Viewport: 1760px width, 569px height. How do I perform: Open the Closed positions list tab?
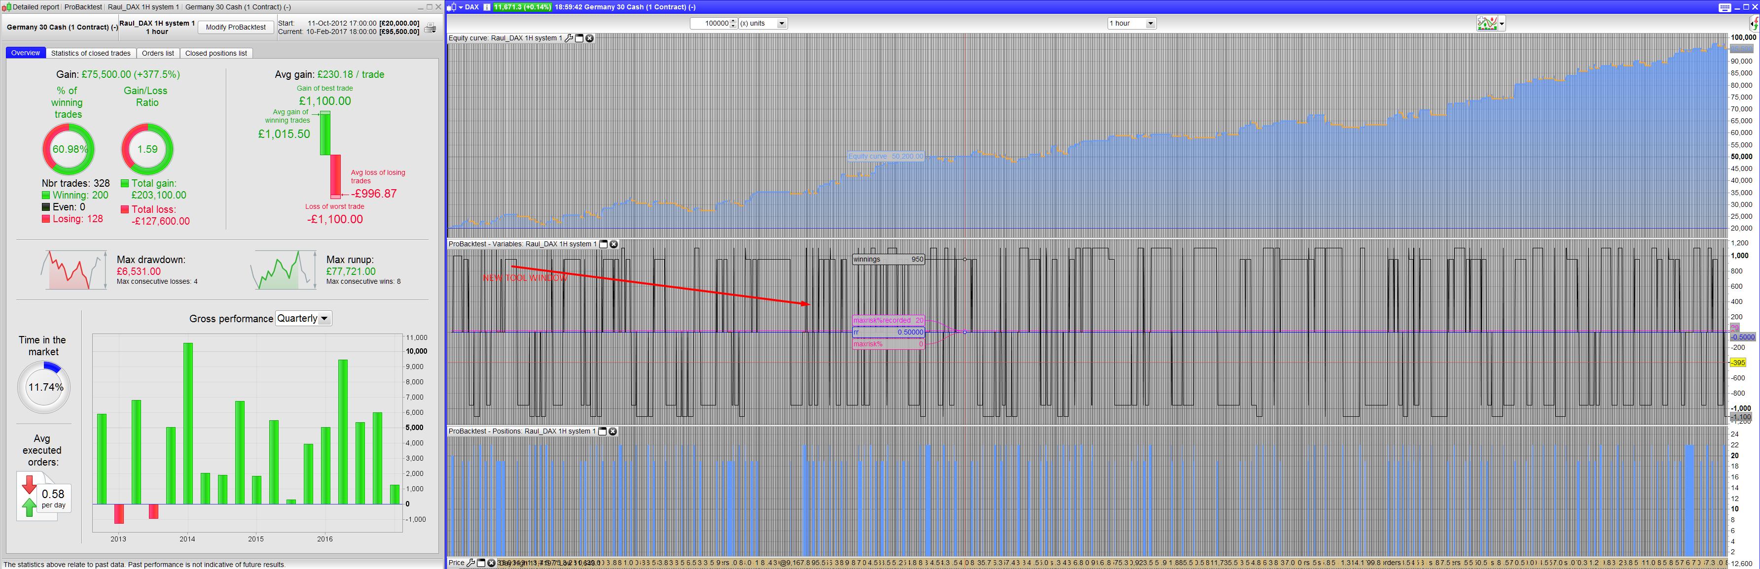tap(216, 53)
